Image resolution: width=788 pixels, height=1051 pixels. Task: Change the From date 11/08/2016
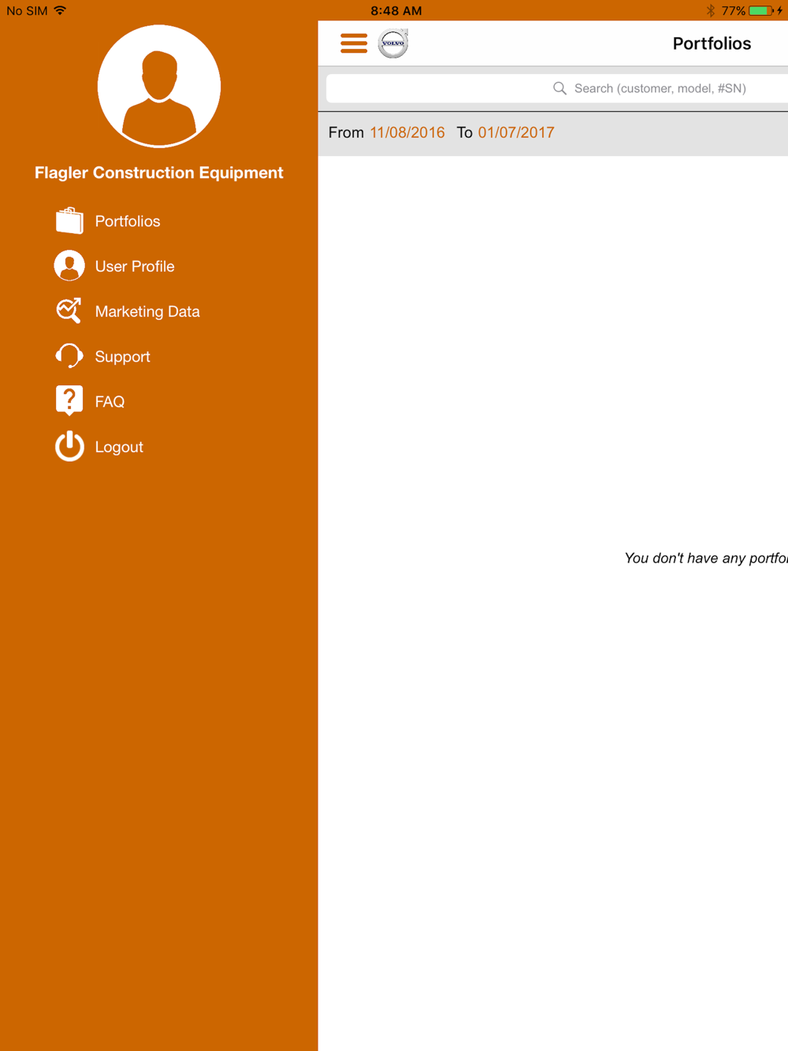[x=407, y=132]
